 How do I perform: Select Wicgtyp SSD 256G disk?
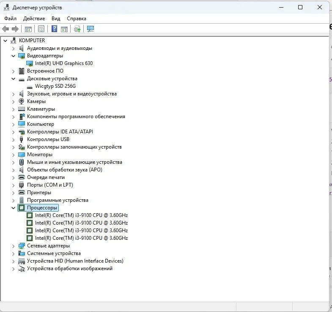click(55, 86)
